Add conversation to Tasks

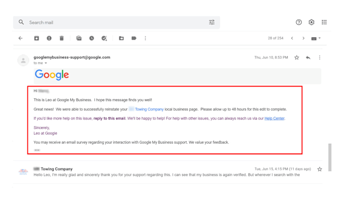(x=104, y=38)
